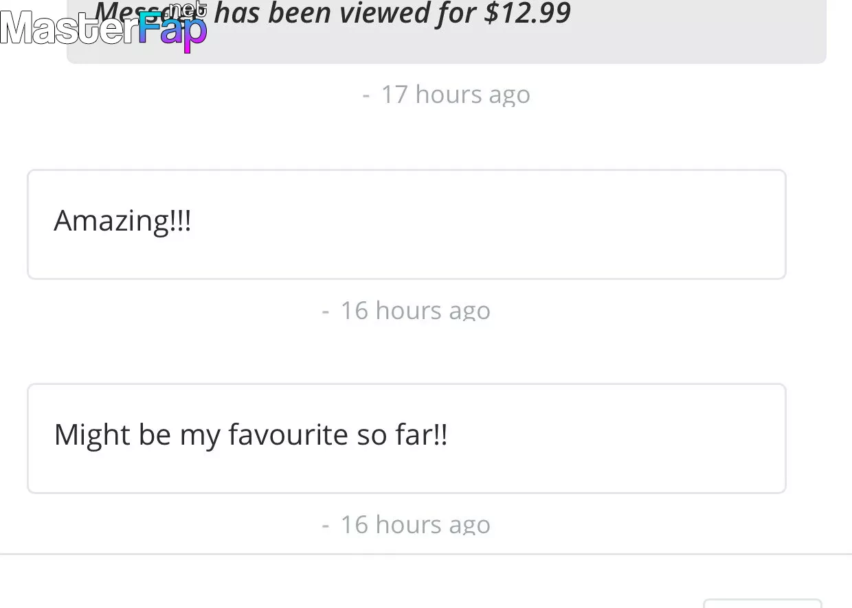Click the word "Amazing!!!" text
The height and width of the screenshot is (608, 852).
tap(122, 221)
